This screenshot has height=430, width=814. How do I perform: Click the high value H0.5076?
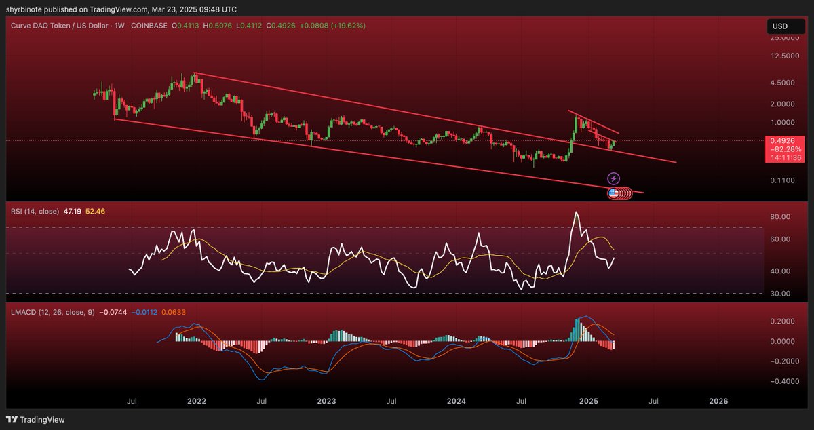point(217,25)
